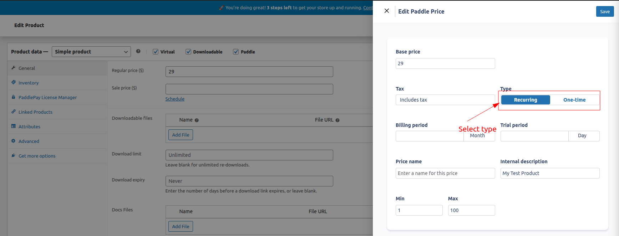This screenshot has width=619, height=236.
Task: Open the Tax dropdown showing Includes tax
Action: 445,100
